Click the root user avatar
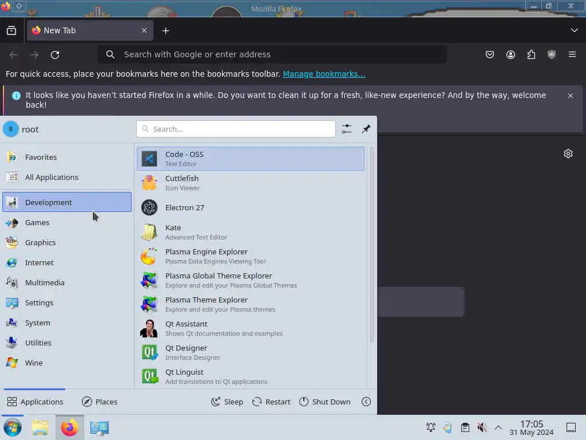The height and width of the screenshot is (440, 586). [x=11, y=129]
